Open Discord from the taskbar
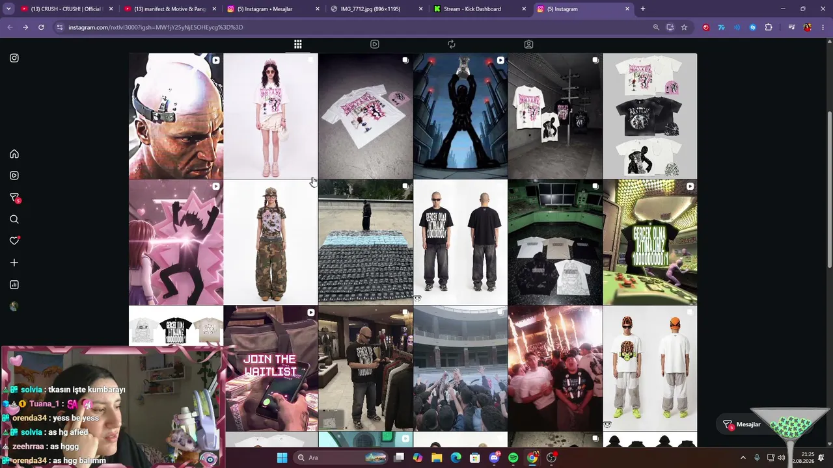The image size is (833, 468). [495, 458]
